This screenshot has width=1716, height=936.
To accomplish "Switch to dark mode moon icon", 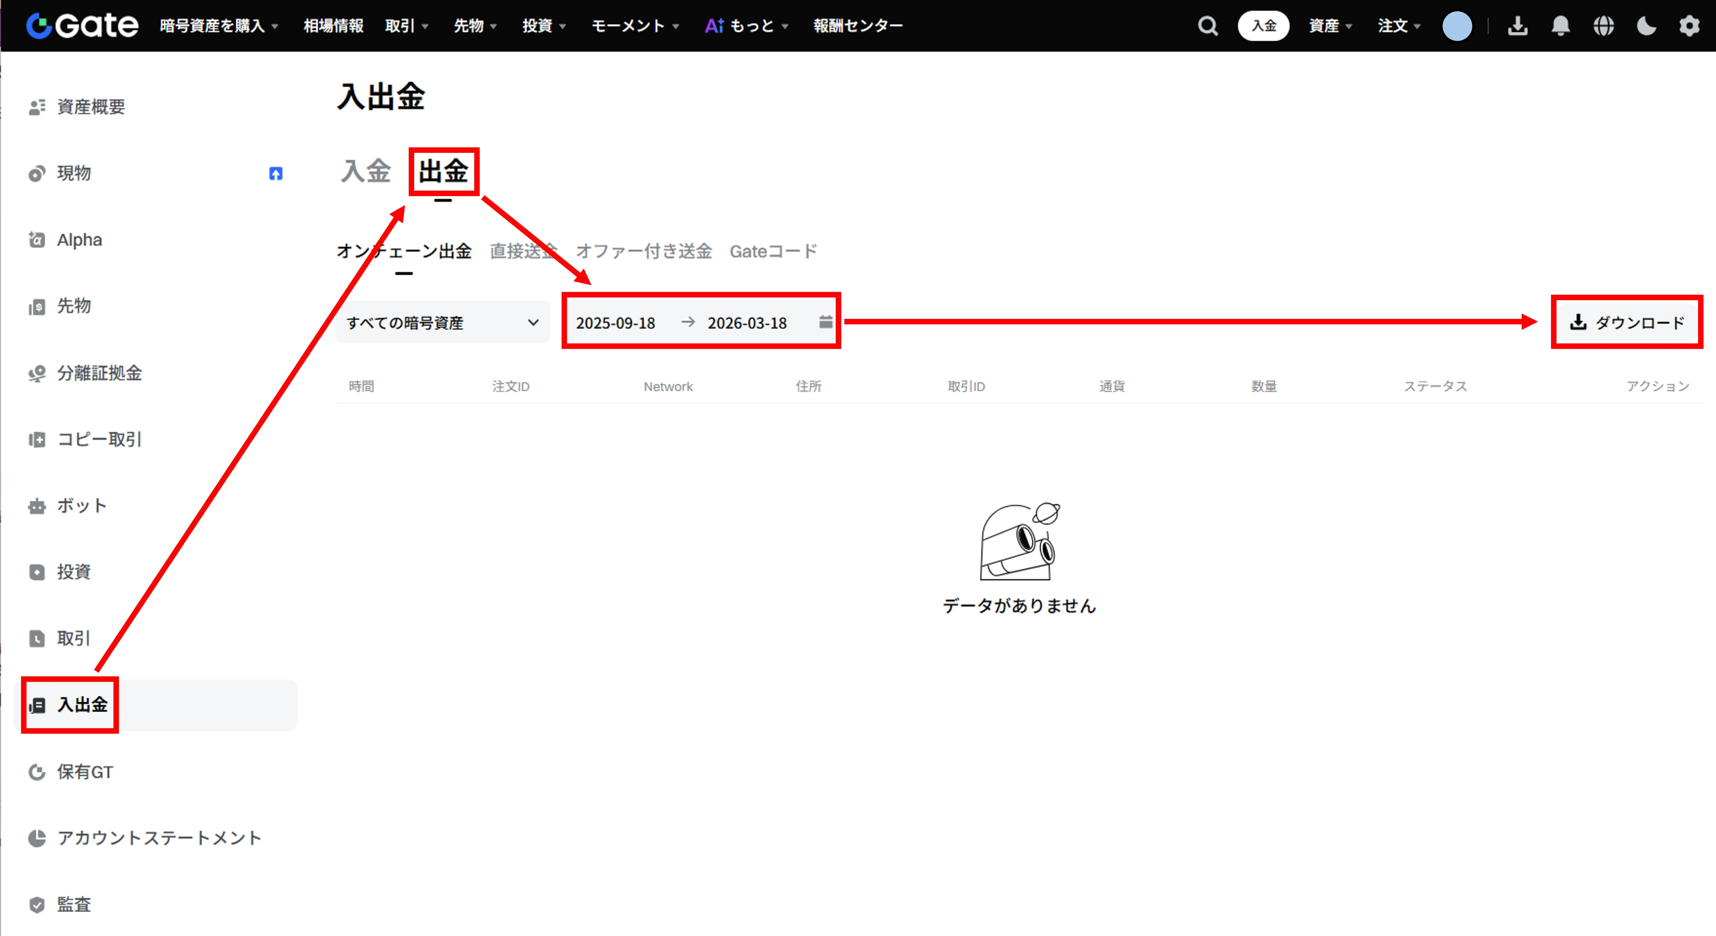I will pyautogui.click(x=1646, y=26).
